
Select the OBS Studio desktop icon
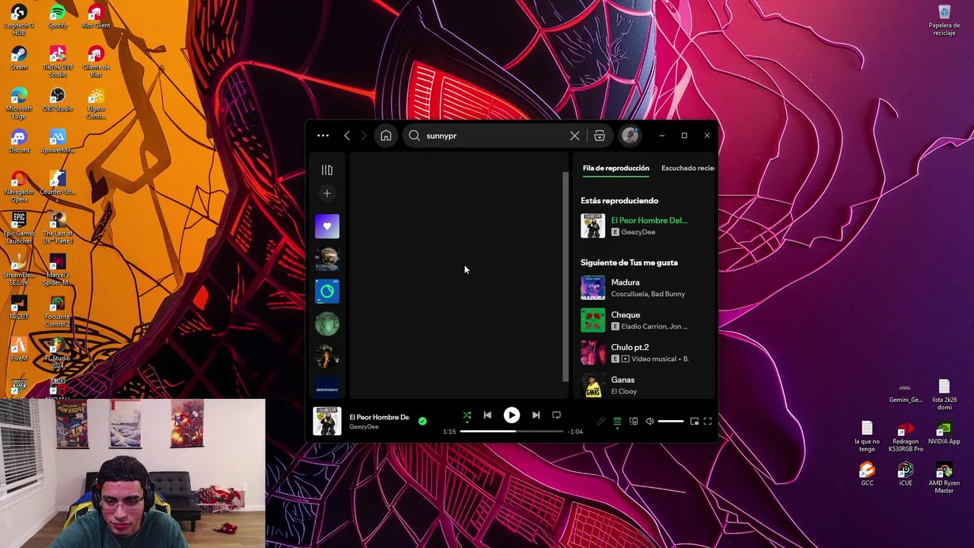(57, 100)
